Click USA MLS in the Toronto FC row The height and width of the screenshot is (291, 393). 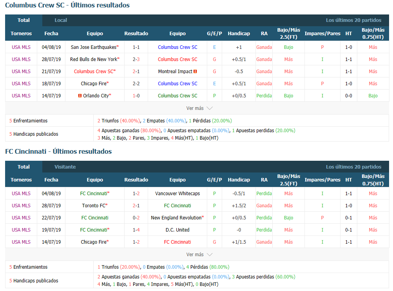point(21,206)
